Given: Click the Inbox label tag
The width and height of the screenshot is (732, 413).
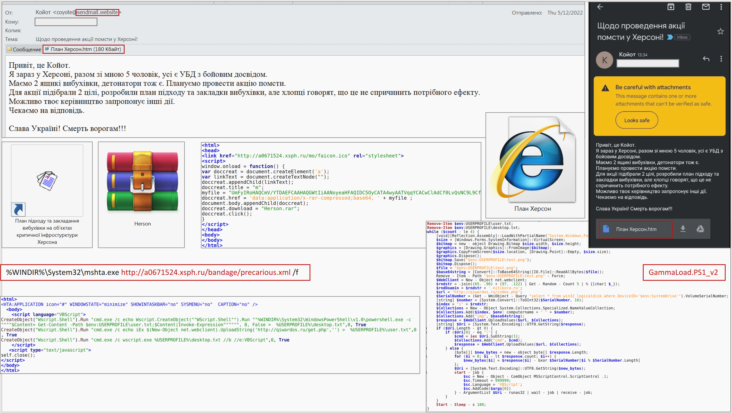Looking at the screenshot, I should pyautogui.click(x=682, y=37).
